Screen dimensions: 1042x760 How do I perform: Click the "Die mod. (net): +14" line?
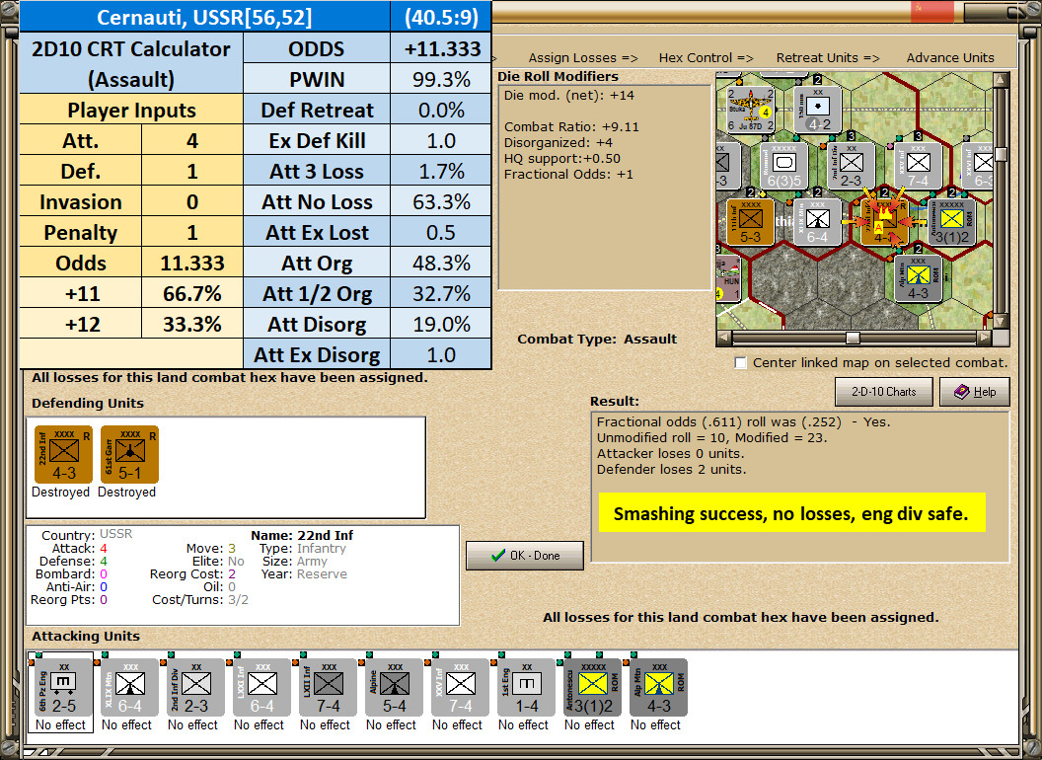point(568,95)
